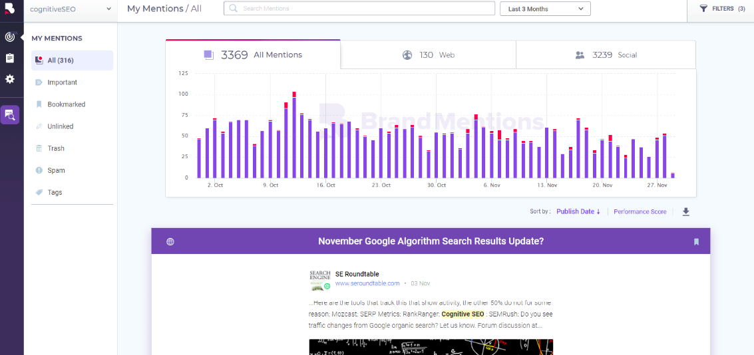Open the November Google Algorithm article title

[x=431, y=241]
